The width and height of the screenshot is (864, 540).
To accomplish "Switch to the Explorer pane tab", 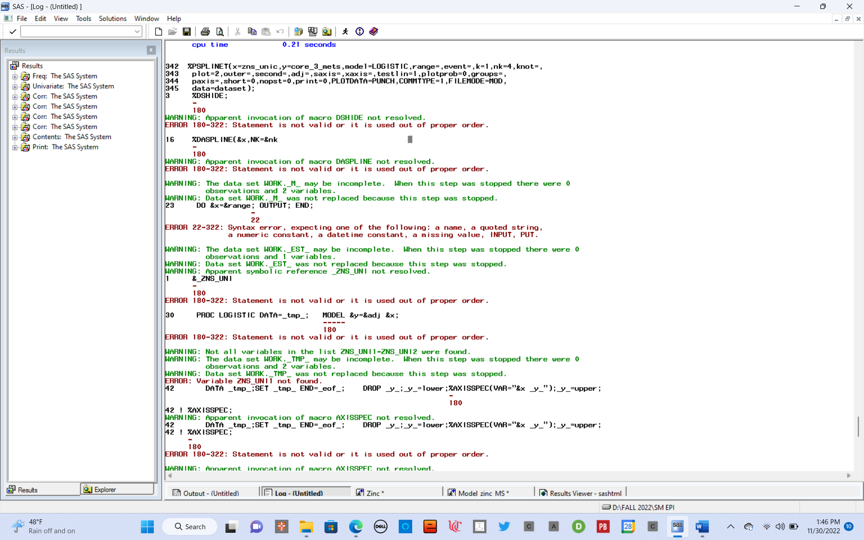I will [117, 490].
